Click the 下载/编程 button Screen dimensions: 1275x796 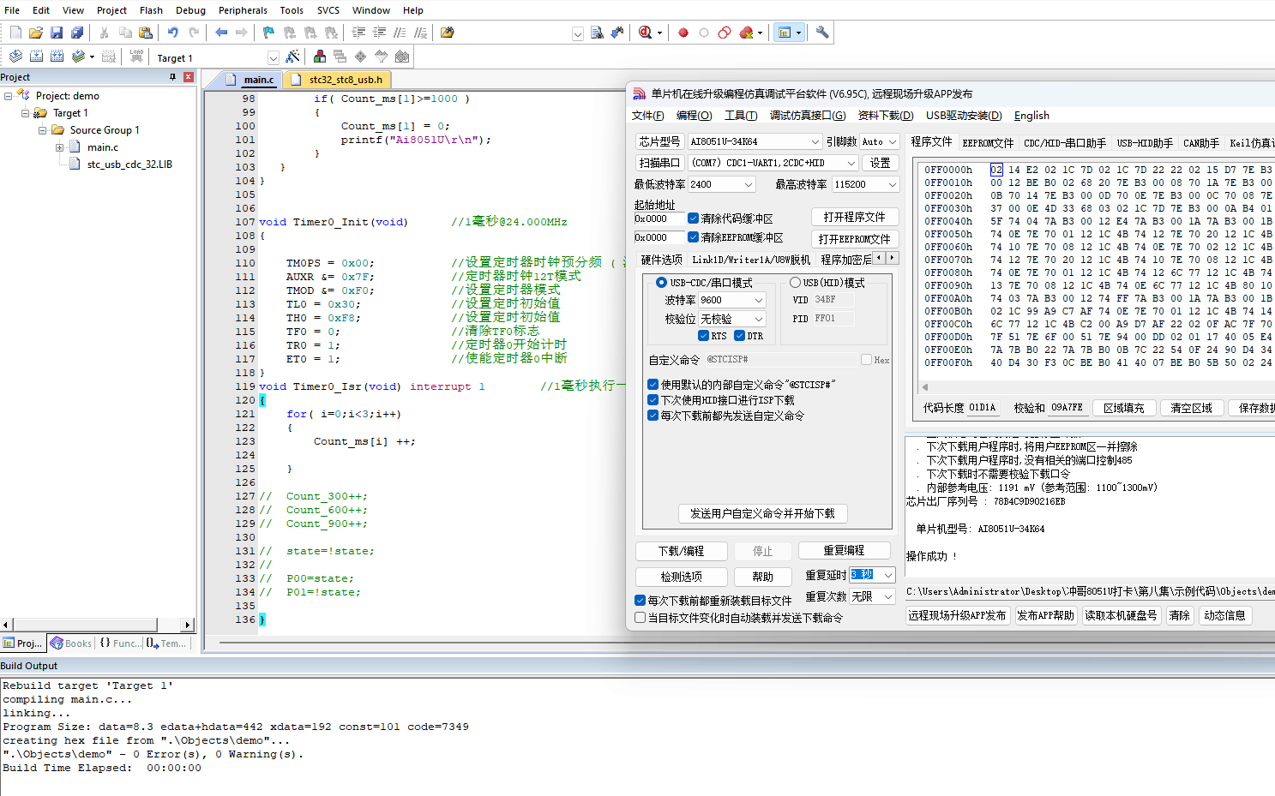click(x=682, y=551)
